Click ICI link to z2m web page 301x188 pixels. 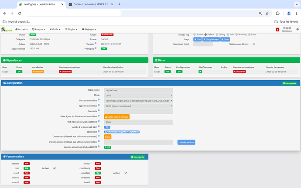[x=107, y=127]
